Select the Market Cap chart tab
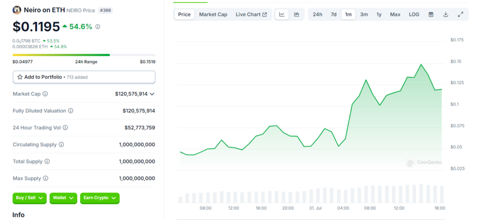494x220 pixels. point(213,14)
